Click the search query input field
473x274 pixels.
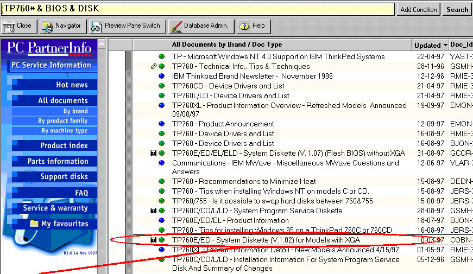[x=197, y=9]
